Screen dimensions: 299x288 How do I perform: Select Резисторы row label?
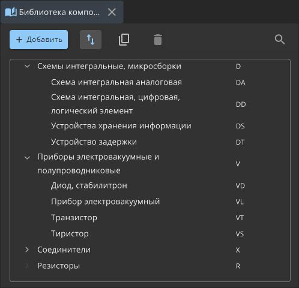click(58, 266)
